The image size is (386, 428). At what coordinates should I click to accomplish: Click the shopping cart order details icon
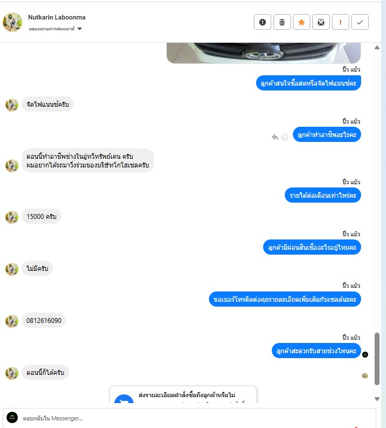pos(124,399)
